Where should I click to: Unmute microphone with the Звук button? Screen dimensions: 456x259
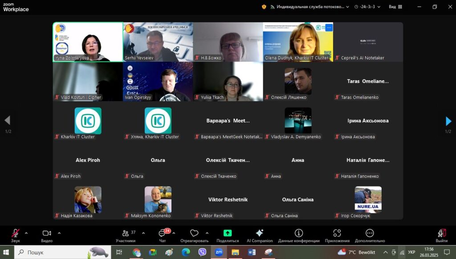pyautogui.click(x=16, y=236)
